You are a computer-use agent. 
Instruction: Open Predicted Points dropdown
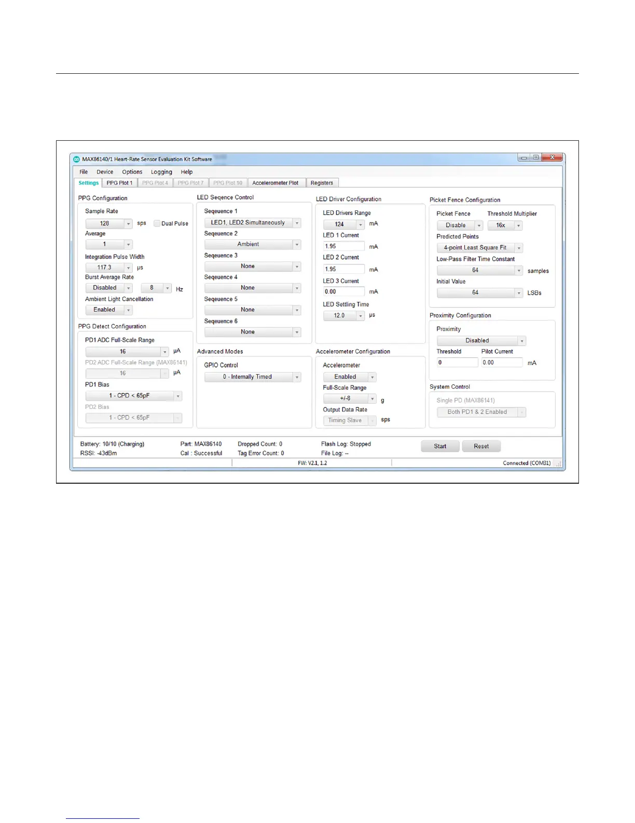coord(480,248)
